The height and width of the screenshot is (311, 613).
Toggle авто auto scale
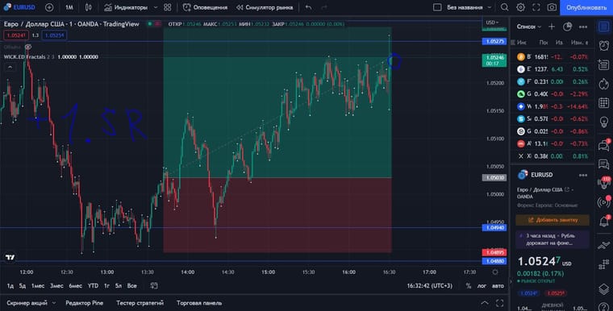pos(498,285)
